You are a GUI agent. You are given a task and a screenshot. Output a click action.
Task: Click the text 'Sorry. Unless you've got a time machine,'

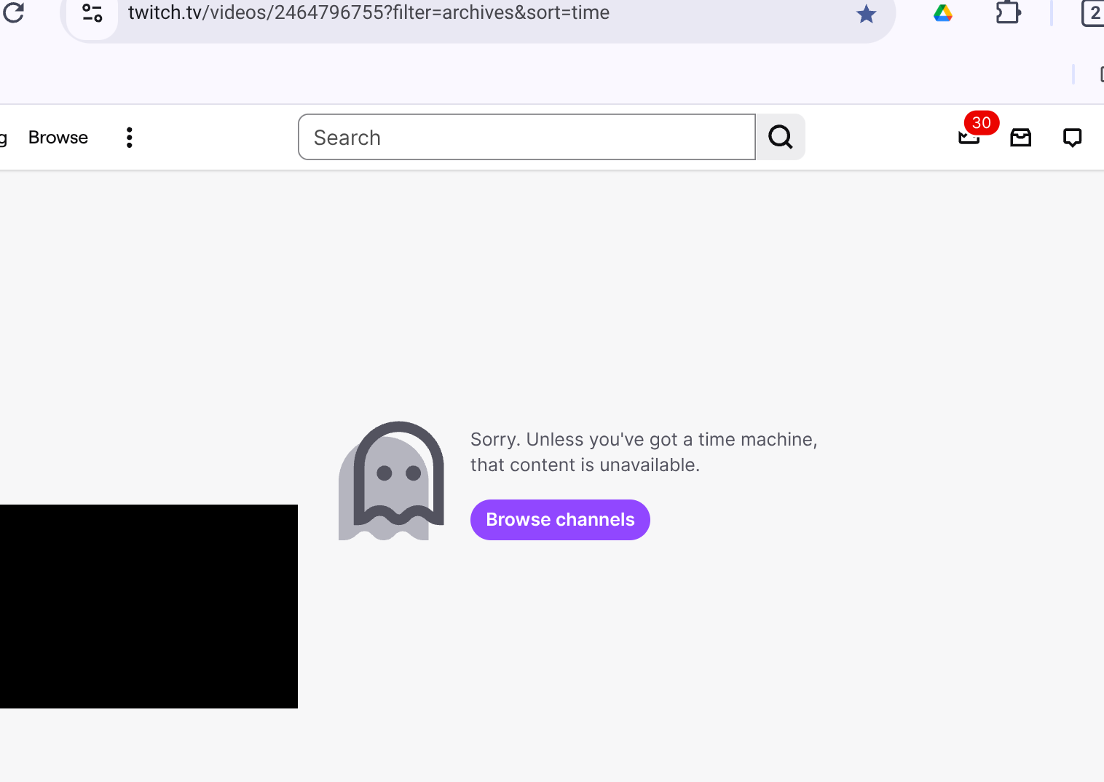(x=644, y=440)
